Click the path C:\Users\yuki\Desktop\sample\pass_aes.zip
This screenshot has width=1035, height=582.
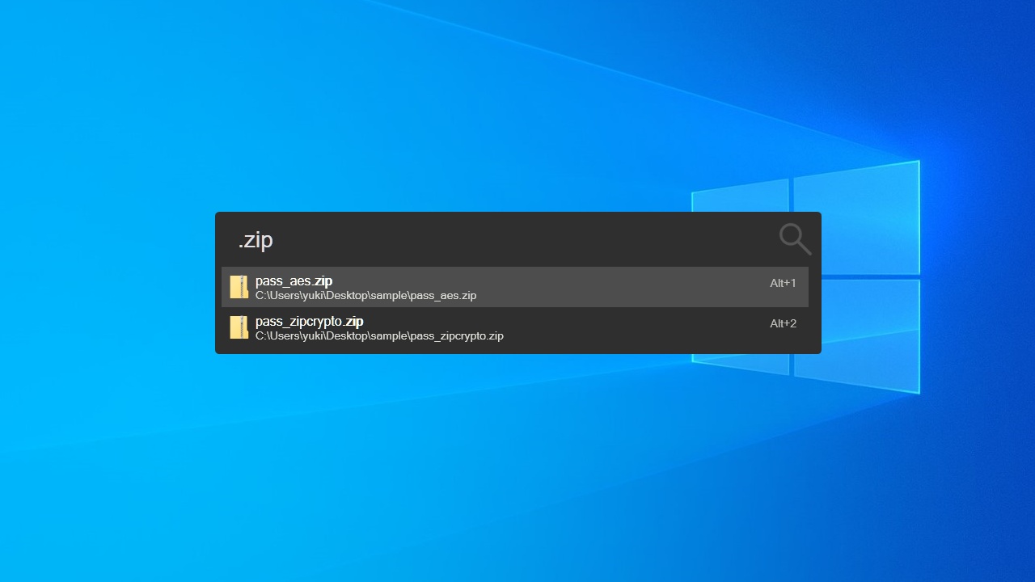point(365,296)
